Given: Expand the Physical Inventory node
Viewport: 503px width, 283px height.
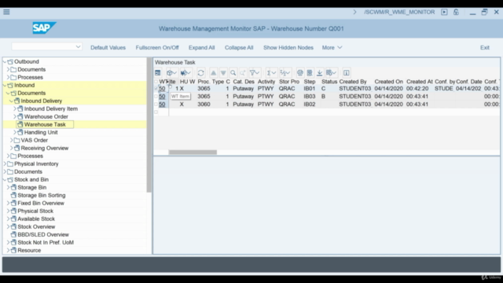Looking at the screenshot, I should 5,164.
